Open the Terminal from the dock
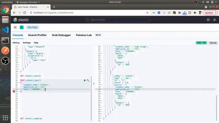 click(5, 40)
